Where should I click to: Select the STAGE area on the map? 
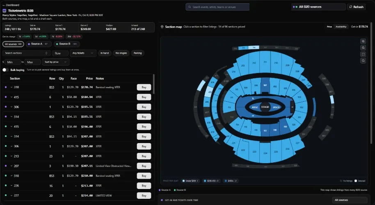(265, 107)
